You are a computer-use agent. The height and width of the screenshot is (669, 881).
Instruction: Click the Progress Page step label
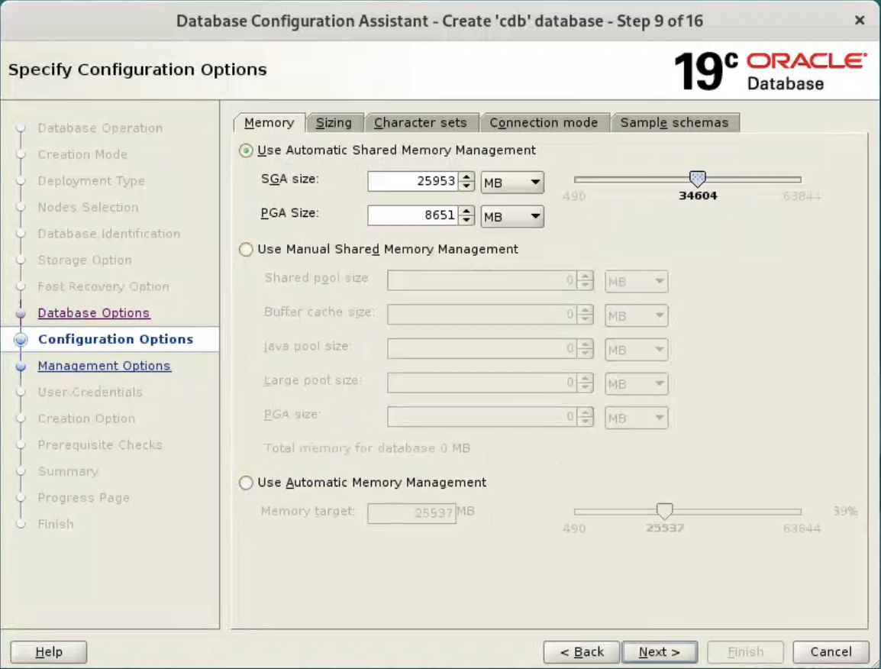84,498
